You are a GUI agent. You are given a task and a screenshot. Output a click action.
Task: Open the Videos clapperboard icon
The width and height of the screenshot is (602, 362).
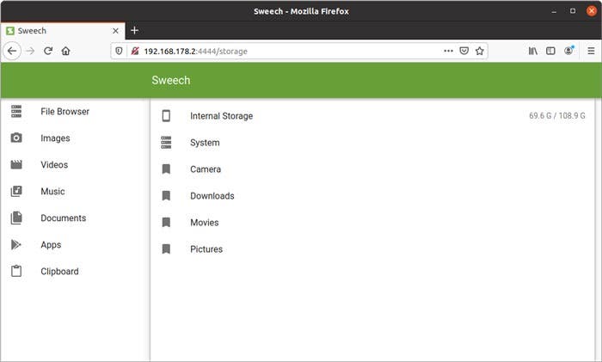pos(16,165)
